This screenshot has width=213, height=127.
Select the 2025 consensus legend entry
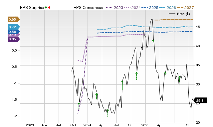pos(150,8)
